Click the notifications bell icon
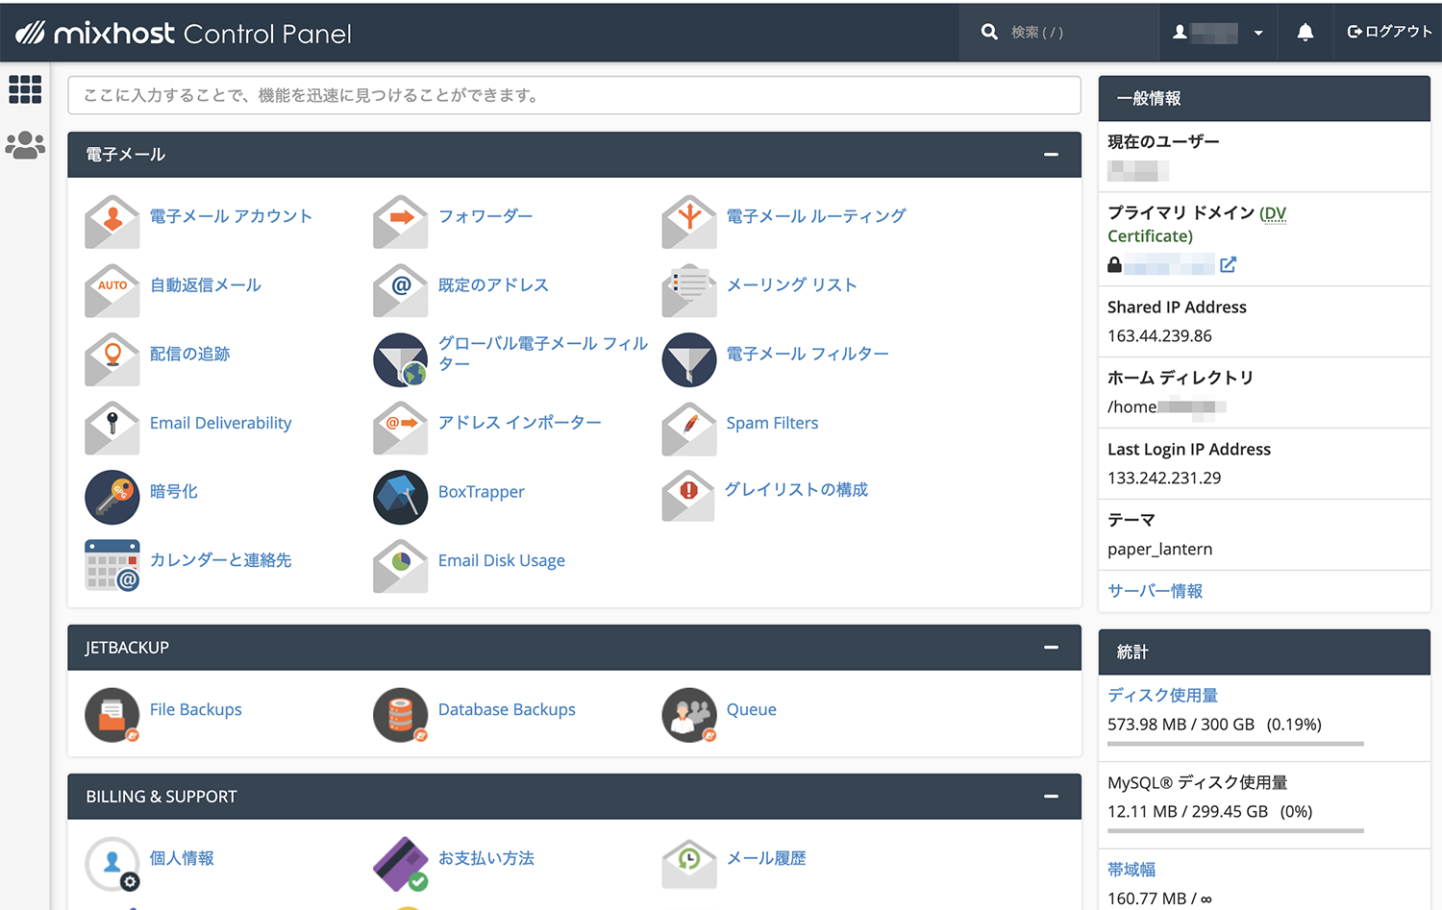The height and width of the screenshot is (910, 1442). click(1305, 33)
